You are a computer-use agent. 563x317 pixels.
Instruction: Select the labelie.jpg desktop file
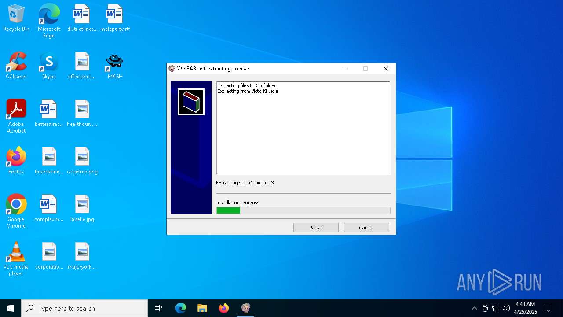click(x=82, y=209)
